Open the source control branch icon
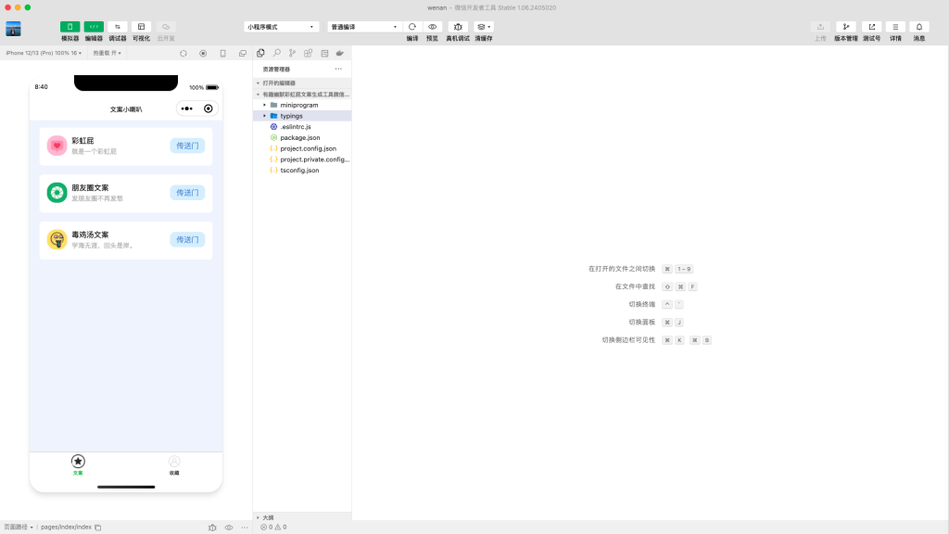This screenshot has height=534, width=949. pyautogui.click(x=292, y=53)
